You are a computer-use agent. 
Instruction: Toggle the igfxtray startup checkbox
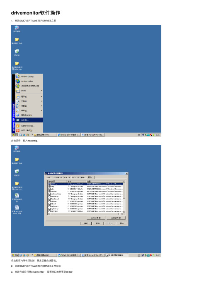click(x=50, y=209)
